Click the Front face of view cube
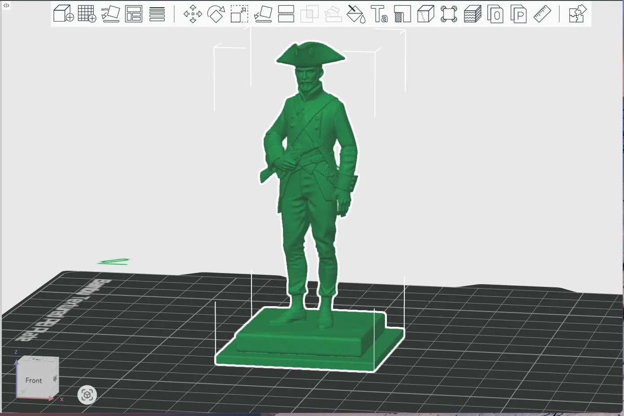 tap(34, 380)
